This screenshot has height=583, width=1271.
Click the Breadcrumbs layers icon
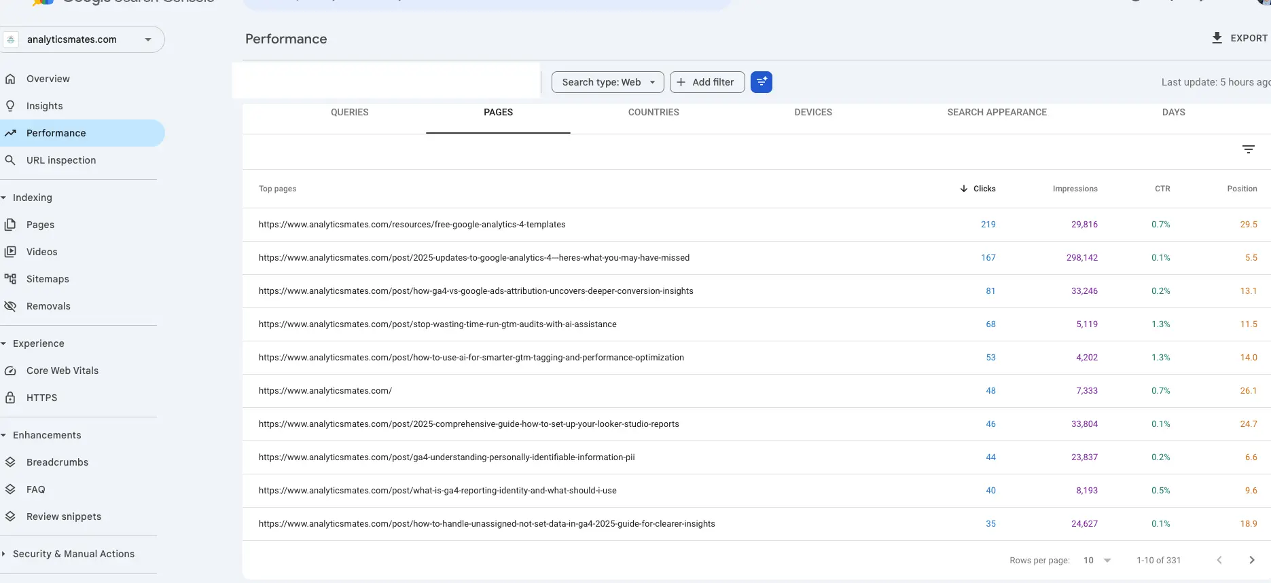point(10,462)
